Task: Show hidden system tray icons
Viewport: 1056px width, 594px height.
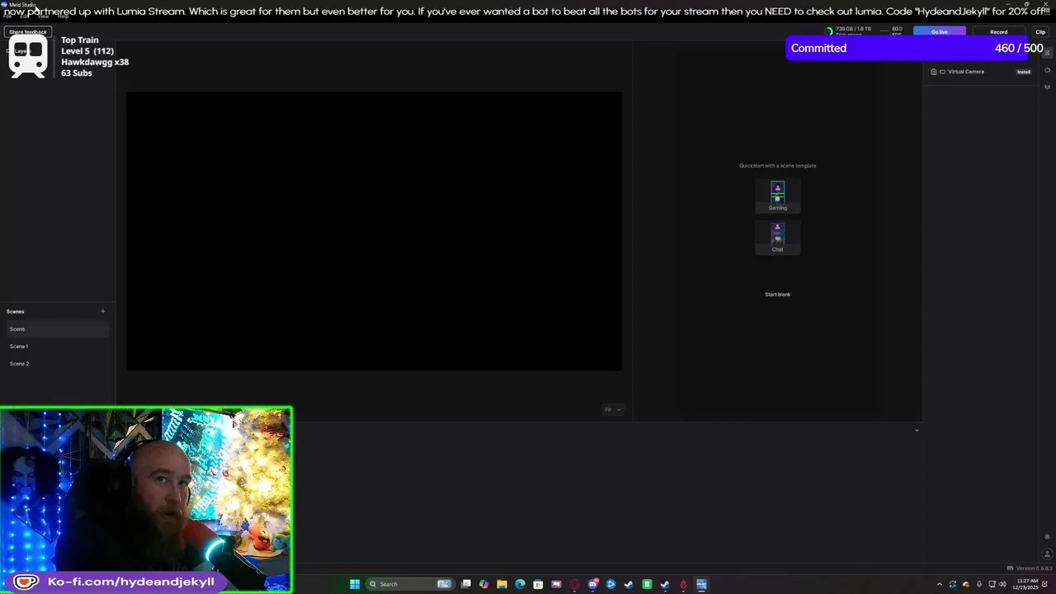Action: pos(939,584)
